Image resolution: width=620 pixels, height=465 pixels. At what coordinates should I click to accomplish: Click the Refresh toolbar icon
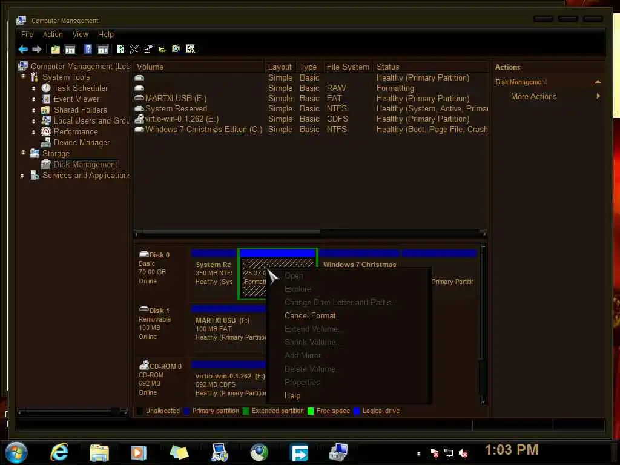pos(120,49)
